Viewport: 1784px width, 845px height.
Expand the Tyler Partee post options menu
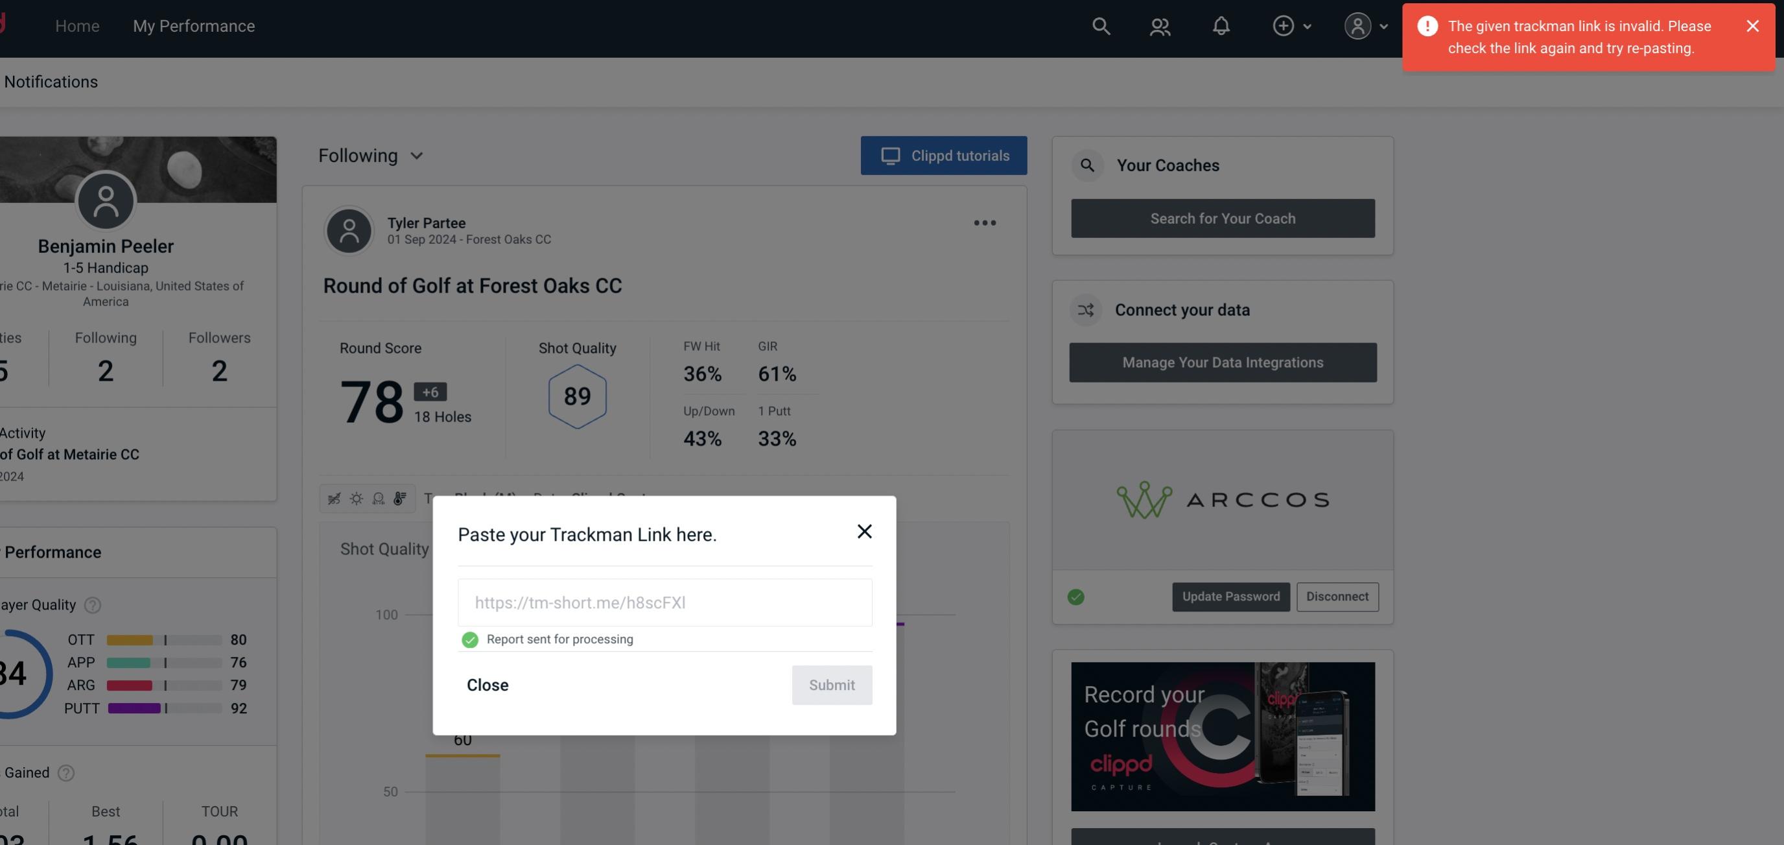[985, 223]
